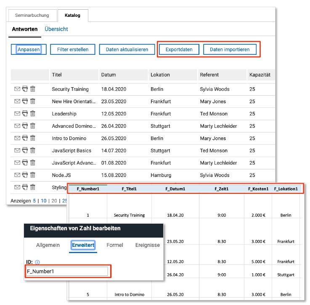Click date cell 14.07.2020
The image size is (310, 305).
114,150
